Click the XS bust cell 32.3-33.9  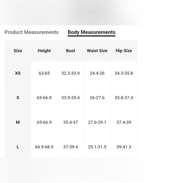tap(70, 73)
